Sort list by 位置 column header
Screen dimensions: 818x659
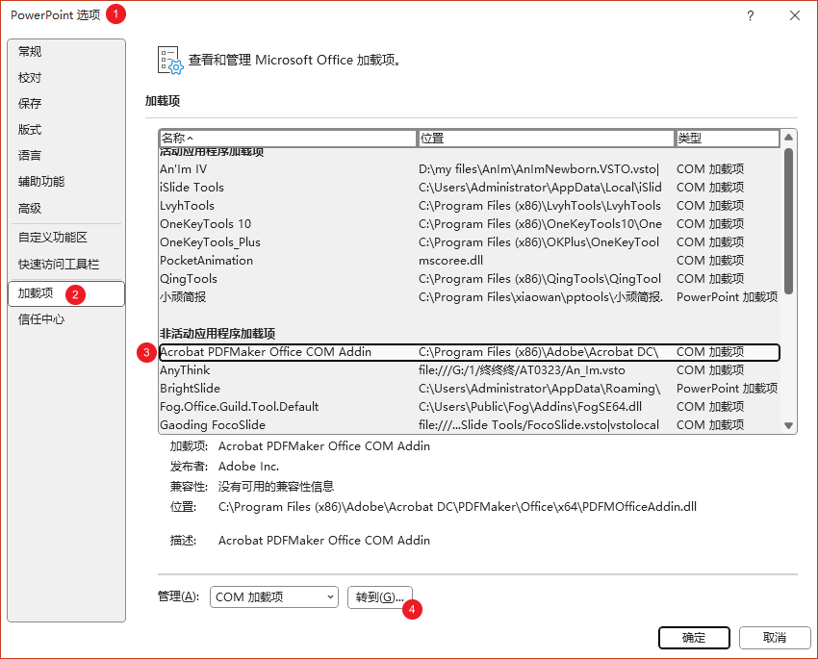(546, 139)
